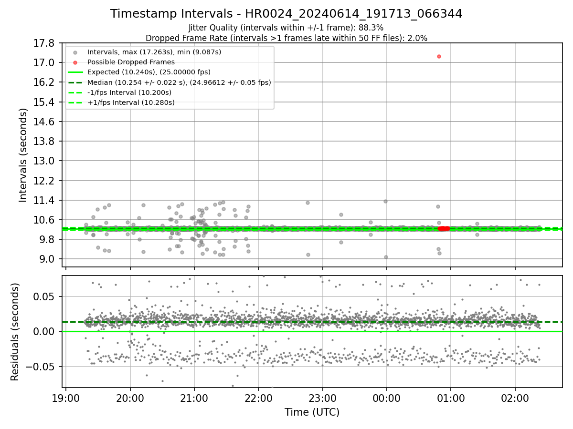Click the 'Intervals (seconds)' y-axis label
Screen dimensions: 573x429
tap(23, 155)
